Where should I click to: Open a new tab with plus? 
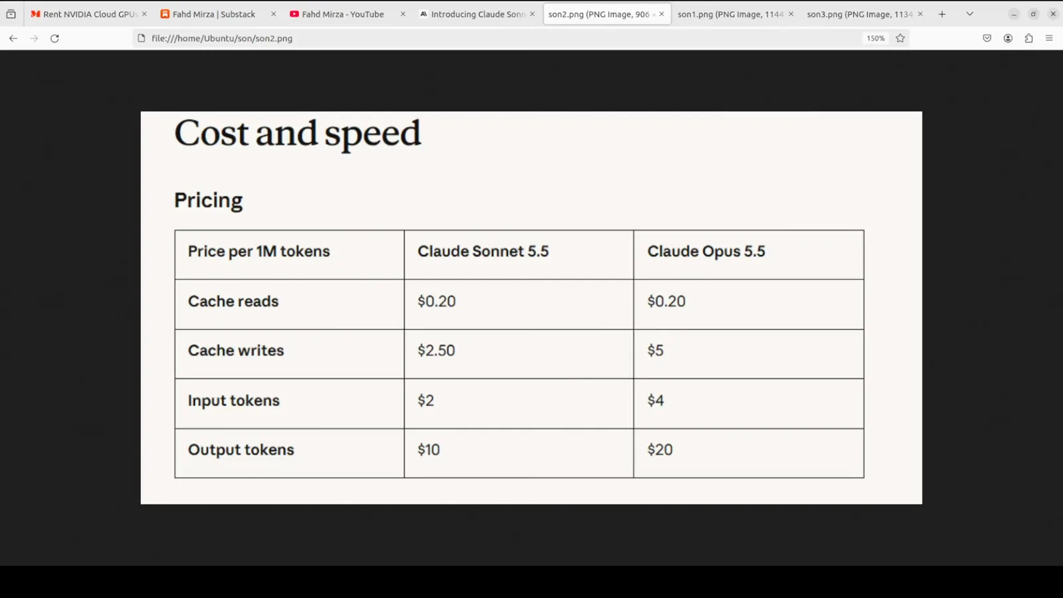click(942, 14)
